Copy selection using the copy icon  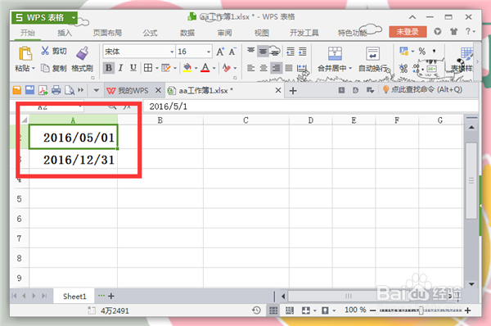45,68
